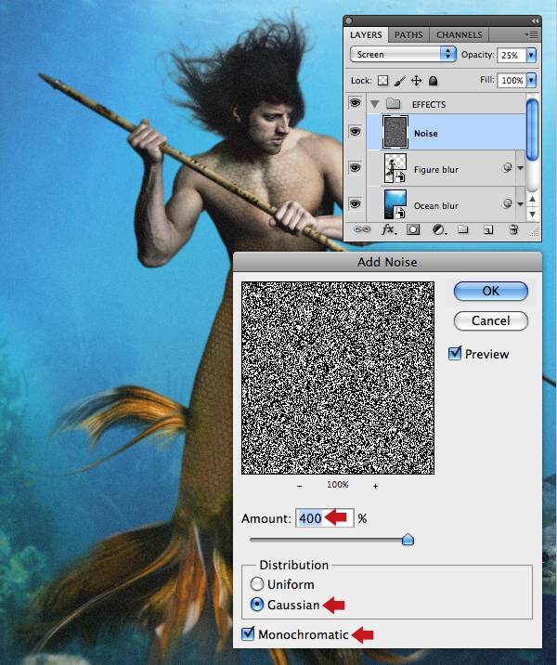Open the Fill slider dropdown arrow
The width and height of the screenshot is (557, 665).
pyautogui.click(x=531, y=80)
